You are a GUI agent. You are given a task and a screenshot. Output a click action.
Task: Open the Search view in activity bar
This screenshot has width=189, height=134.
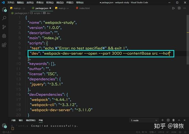(x=4, y=18)
